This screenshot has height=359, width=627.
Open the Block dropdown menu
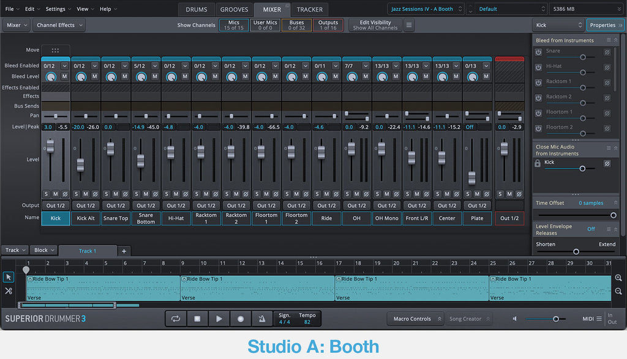44,250
